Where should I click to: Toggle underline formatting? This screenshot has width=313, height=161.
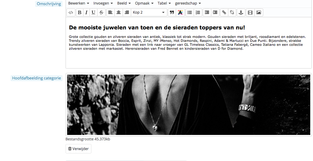pyautogui.click(x=94, y=12)
